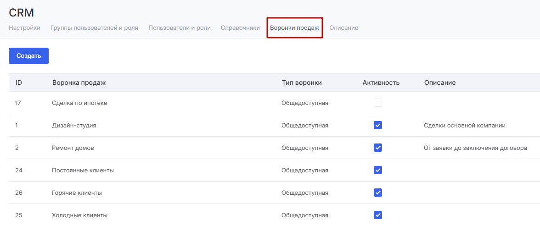Toggle activity checkbox for Ремонт домов
Screen dimensions: 540x226
click(x=378, y=148)
